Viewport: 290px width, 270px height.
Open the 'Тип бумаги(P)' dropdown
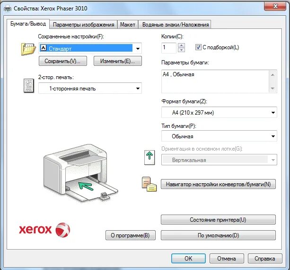click(x=219, y=136)
